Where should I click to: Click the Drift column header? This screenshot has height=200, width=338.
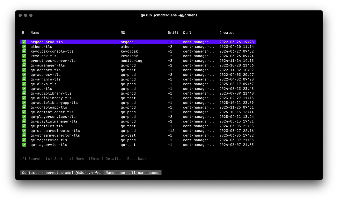pyautogui.click(x=173, y=33)
